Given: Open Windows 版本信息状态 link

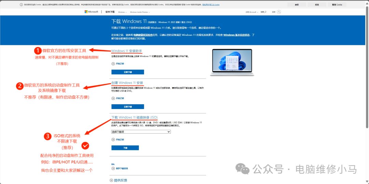Looking at the screenshot, I should 237,35.
